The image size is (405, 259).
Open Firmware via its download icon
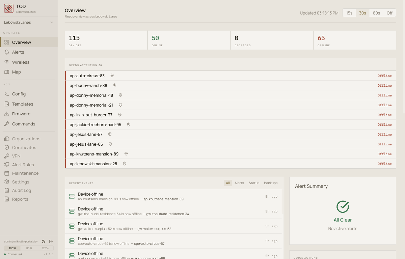[x=7, y=114]
